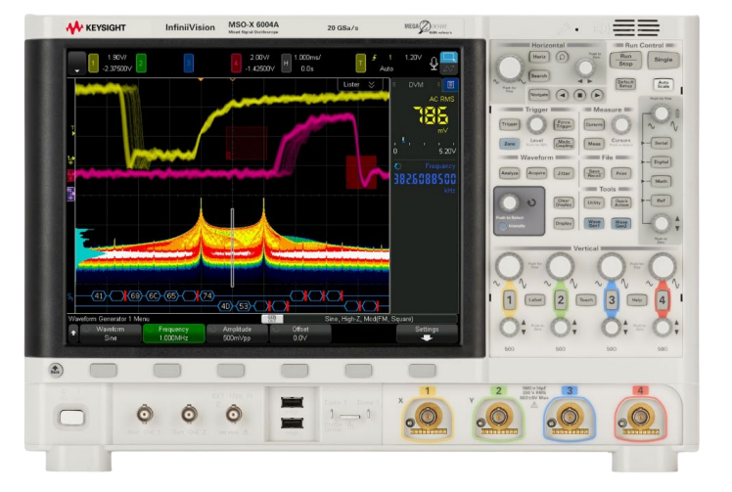Viewport: 732px width, 492px height.
Task: Push the Cursors button
Action: (594, 124)
